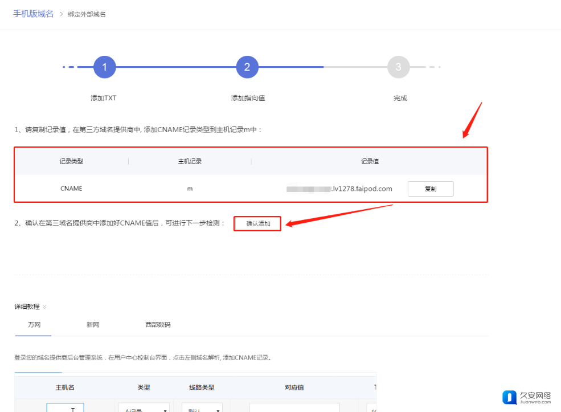The height and width of the screenshot is (412, 561).
Task: Click the lv1278.faipod.com record value
Action: [362, 189]
